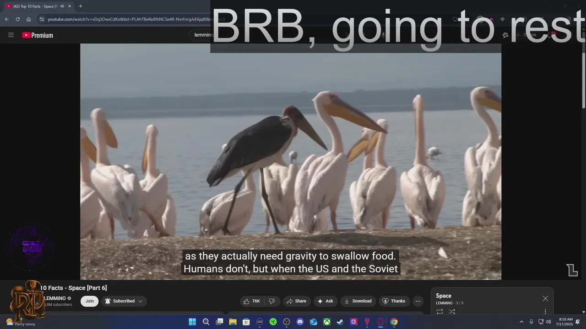Send Thanks to the creator
Viewport: 586px width, 329px height.
(x=394, y=301)
